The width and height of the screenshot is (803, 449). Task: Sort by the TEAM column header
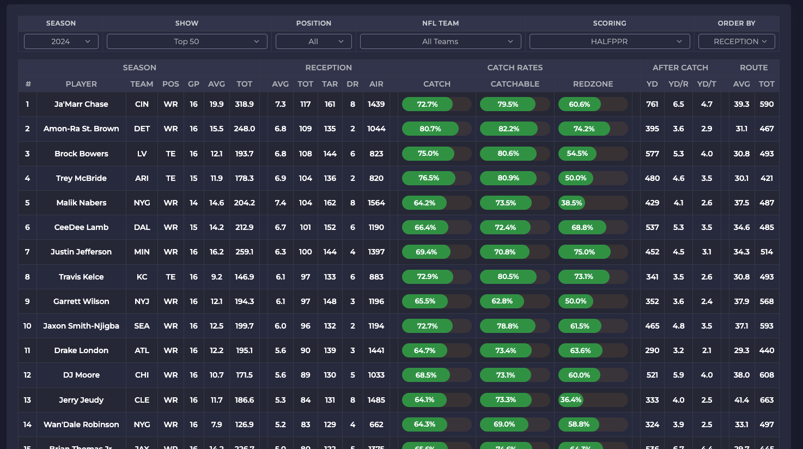(142, 84)
